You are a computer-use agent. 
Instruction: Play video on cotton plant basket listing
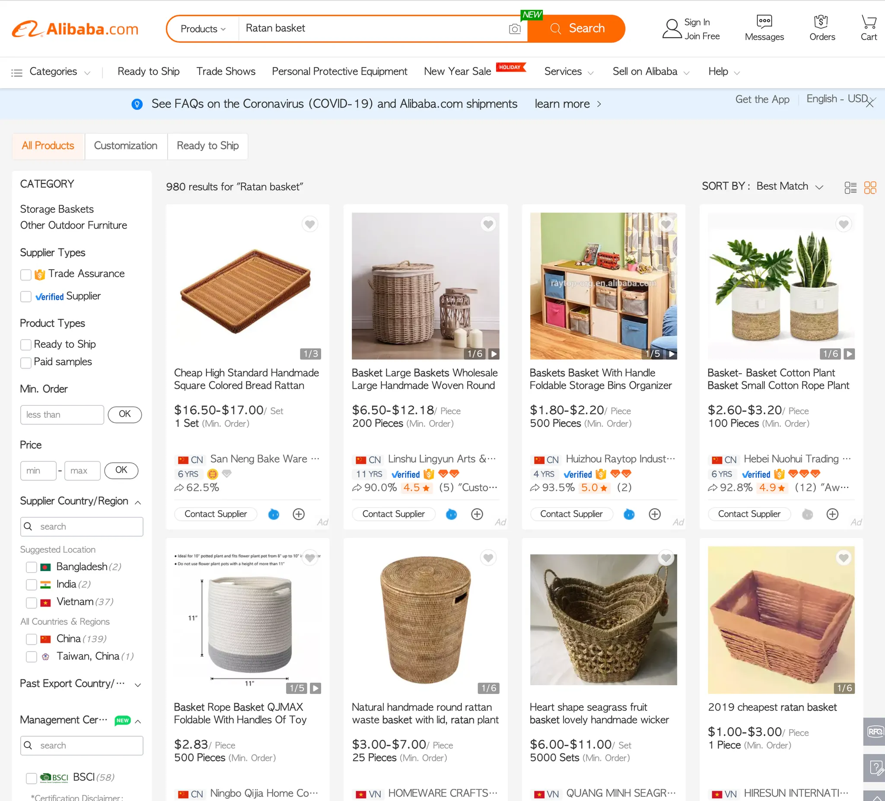850,354
